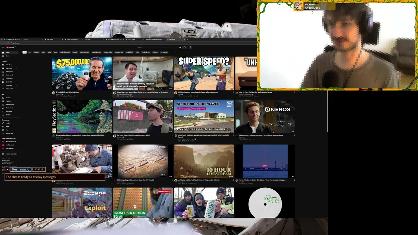Select the Hudba filter chip

[43, 52]
